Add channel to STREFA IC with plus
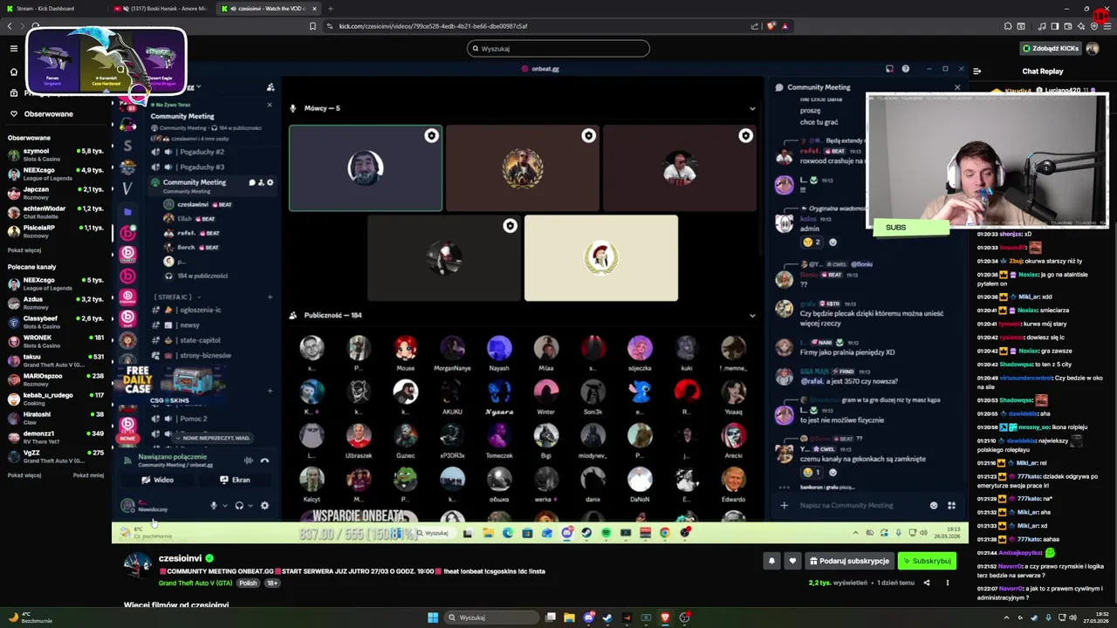The width and height of the screenshot is (1117, 628). point(270,297)
